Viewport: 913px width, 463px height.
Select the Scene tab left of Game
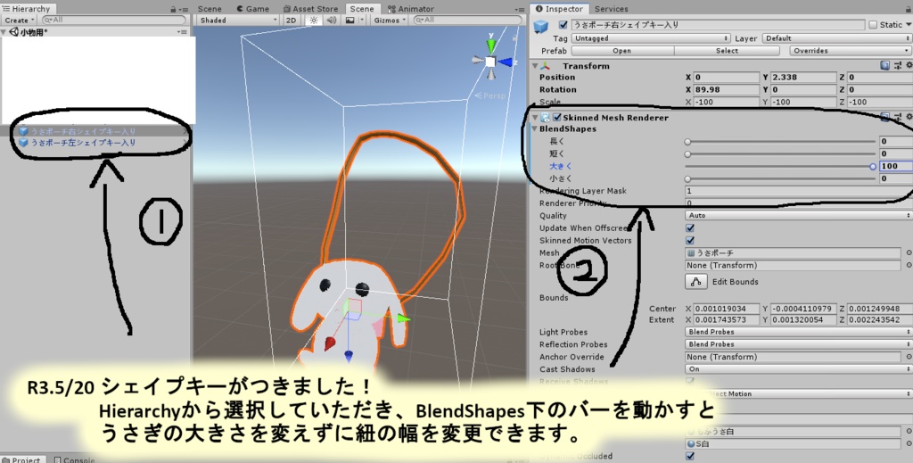pyautogui.click(x=210, y=9)
